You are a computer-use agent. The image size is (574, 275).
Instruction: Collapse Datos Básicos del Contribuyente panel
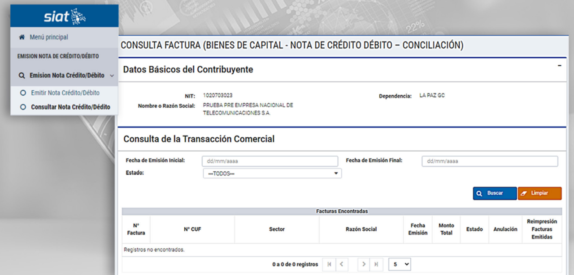click(559, 66)
